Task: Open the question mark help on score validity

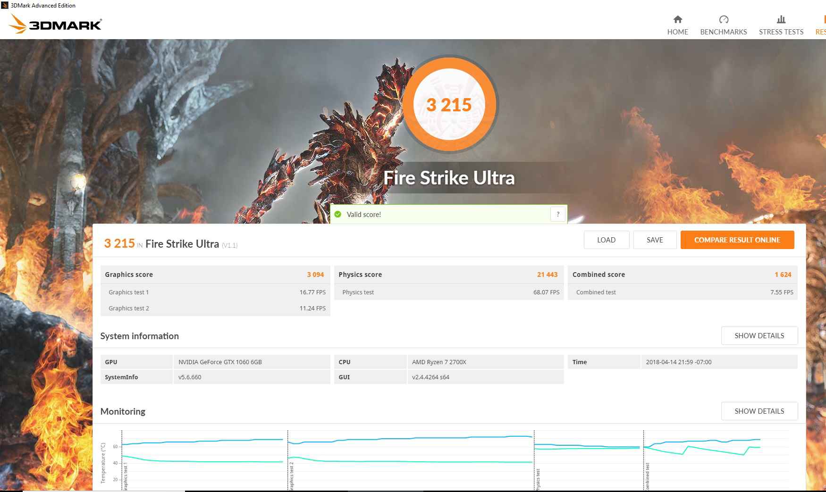Action: pos(558,214)
